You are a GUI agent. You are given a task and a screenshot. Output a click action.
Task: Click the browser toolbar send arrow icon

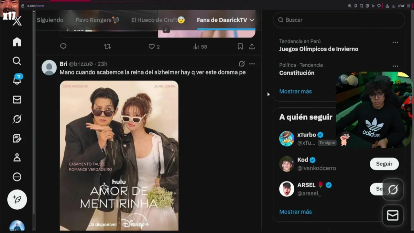point(373,6)
